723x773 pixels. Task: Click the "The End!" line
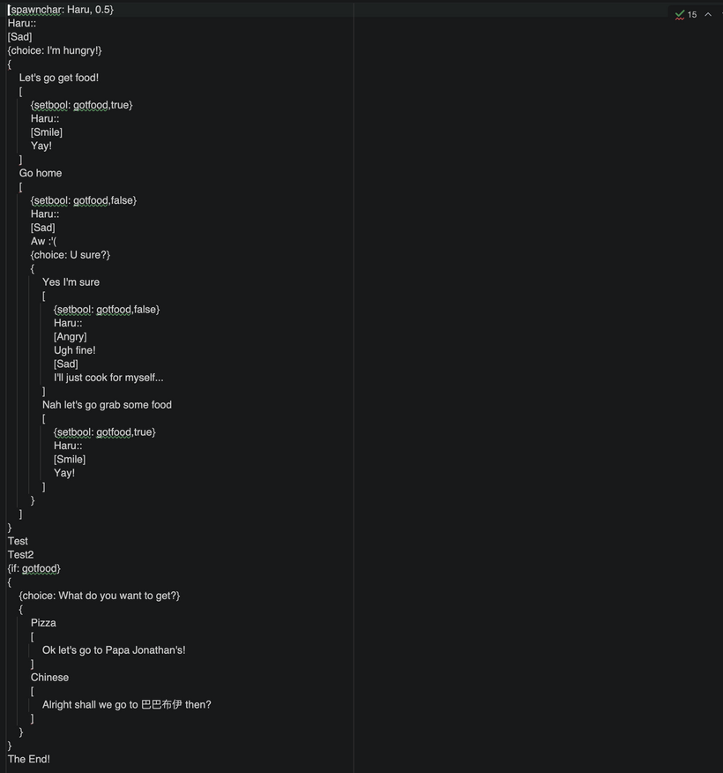pyautogui.click(x=29, y=759)
